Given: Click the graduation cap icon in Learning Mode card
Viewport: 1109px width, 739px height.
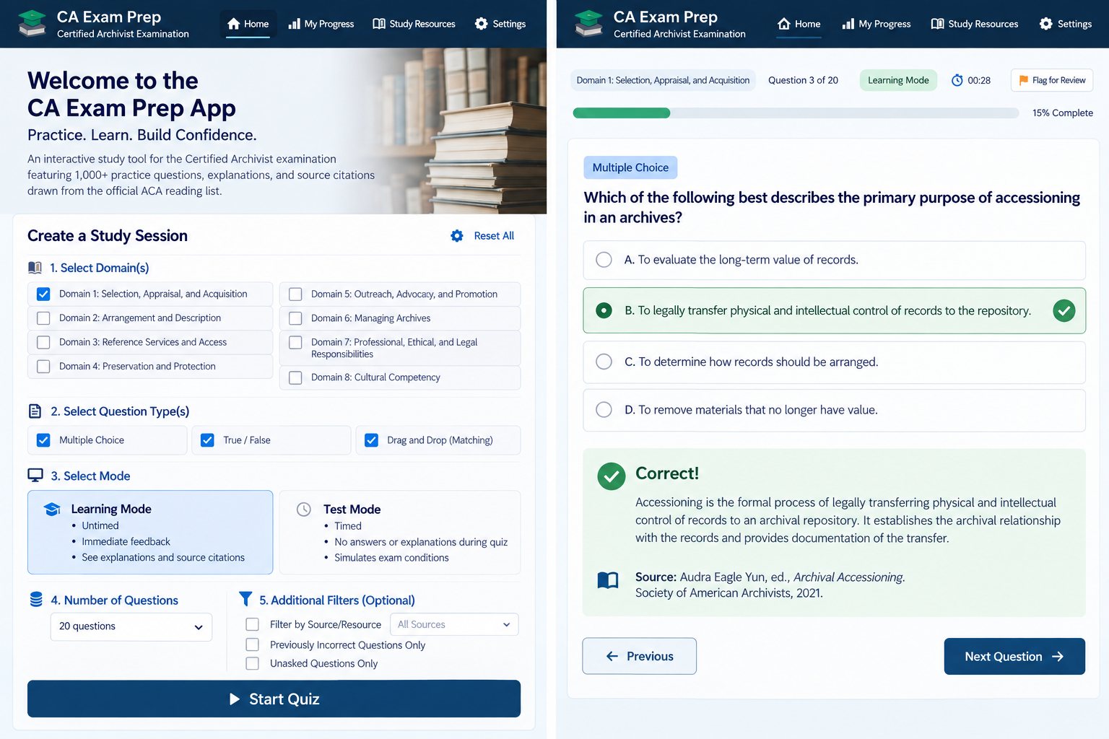Looking at the screenshot, I should point(52,509).
